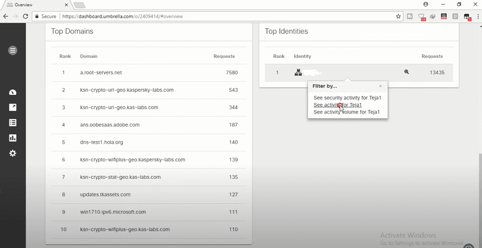The image size is (482, 248).
Task: Open the Overview gauge icon in the sidebar
Action: (13, 92)
